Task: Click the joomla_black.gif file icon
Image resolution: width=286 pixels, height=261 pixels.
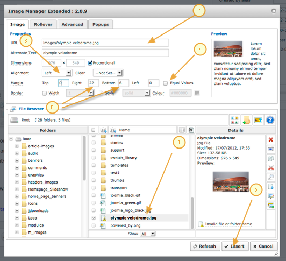Action: pyautogui.click(x=103, y=195)
